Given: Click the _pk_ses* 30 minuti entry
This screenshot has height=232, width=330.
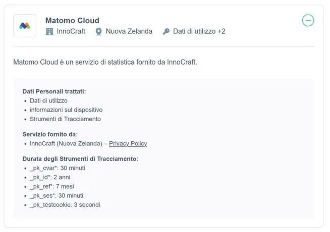Looking at the screenshot, I should (x=57, y=196).
